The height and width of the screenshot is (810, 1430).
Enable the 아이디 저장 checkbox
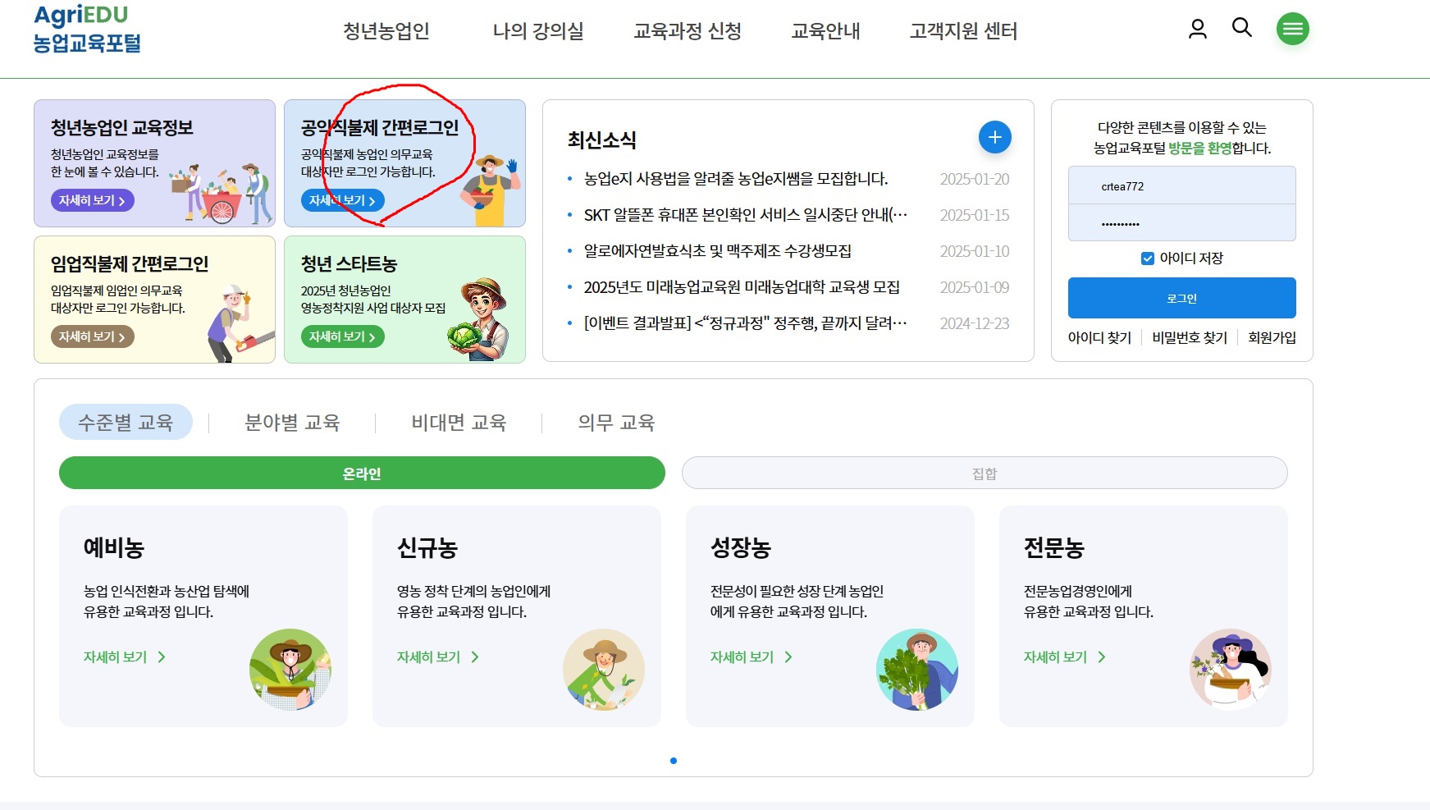pyautogui.click(x=1146, y=257)
